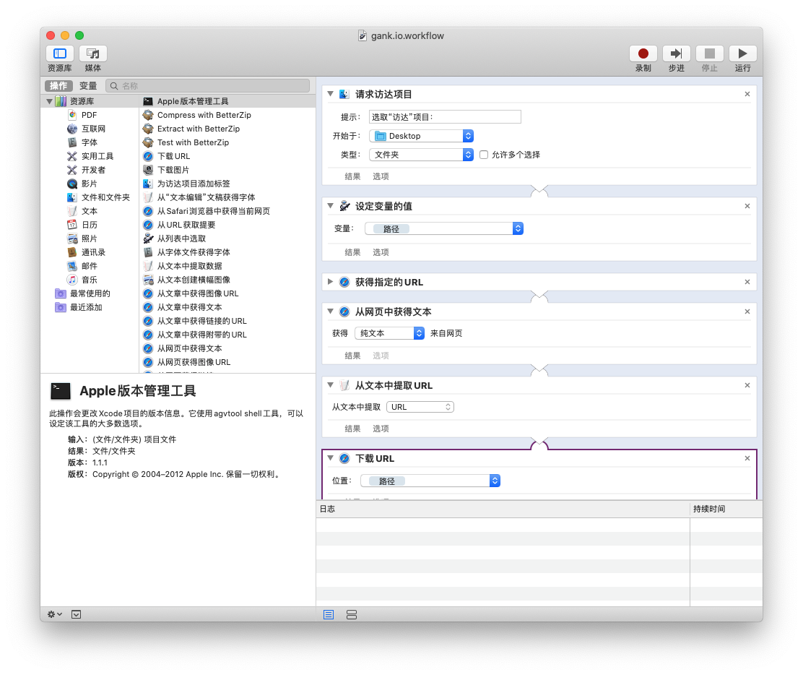Select the PDF category
This screenshot has height=675, width=803.
[x=89, y=115]
